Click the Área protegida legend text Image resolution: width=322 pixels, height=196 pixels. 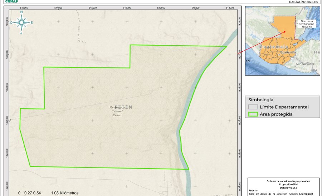276,114
